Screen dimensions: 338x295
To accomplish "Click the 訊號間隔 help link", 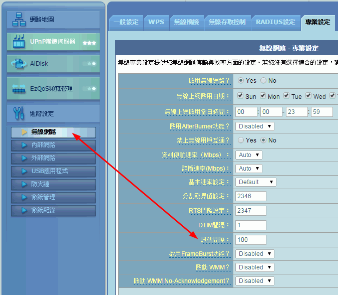I will tap(215, 240).
